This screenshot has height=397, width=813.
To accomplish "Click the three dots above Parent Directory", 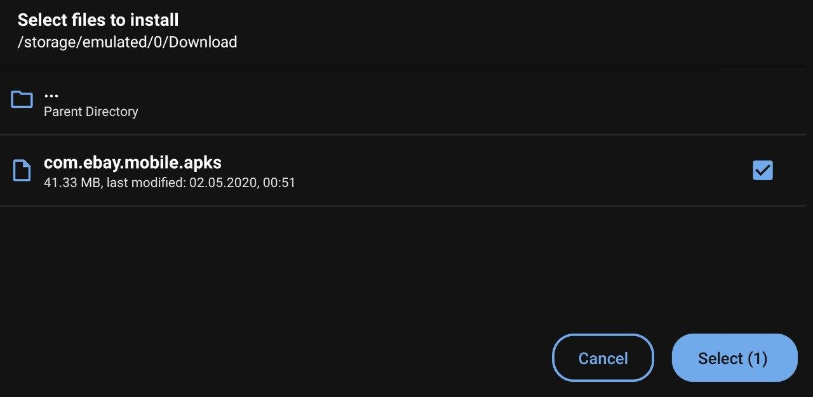I will point(51,95).
